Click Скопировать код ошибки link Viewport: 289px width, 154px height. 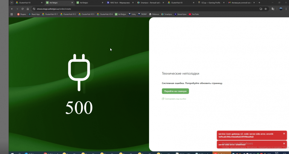pos(174,99)
